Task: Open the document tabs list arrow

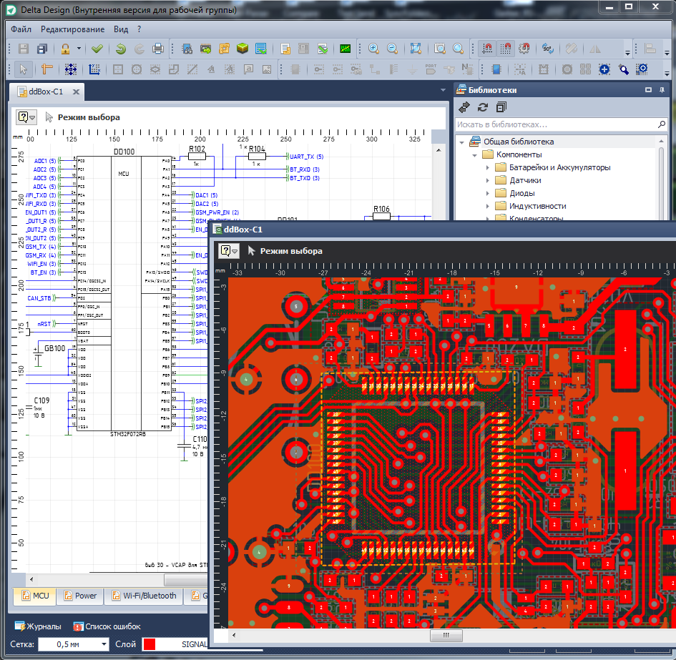Action: (x=443, y=90)
